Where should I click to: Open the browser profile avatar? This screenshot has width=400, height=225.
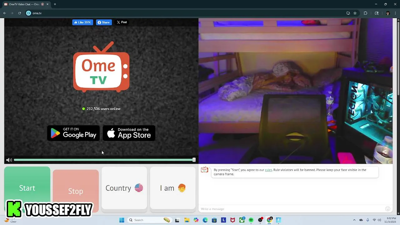[387, 13]
